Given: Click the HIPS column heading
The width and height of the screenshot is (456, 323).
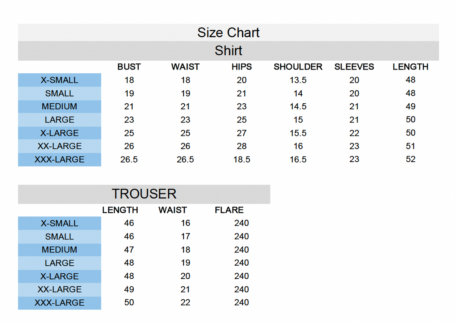Looking at the screenshot, I should (x=242, y=67).
